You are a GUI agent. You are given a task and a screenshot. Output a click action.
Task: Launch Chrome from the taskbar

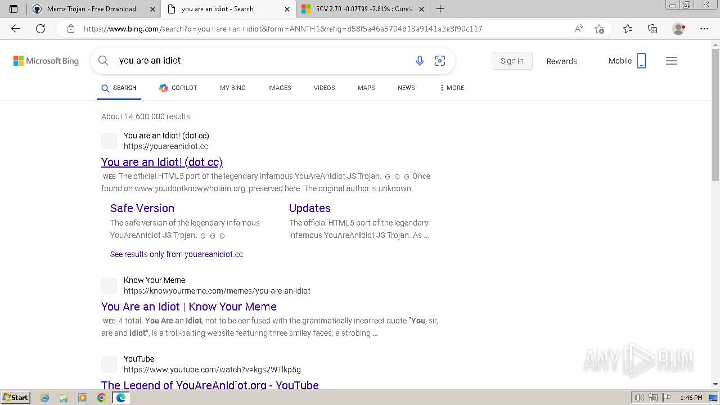101,398
